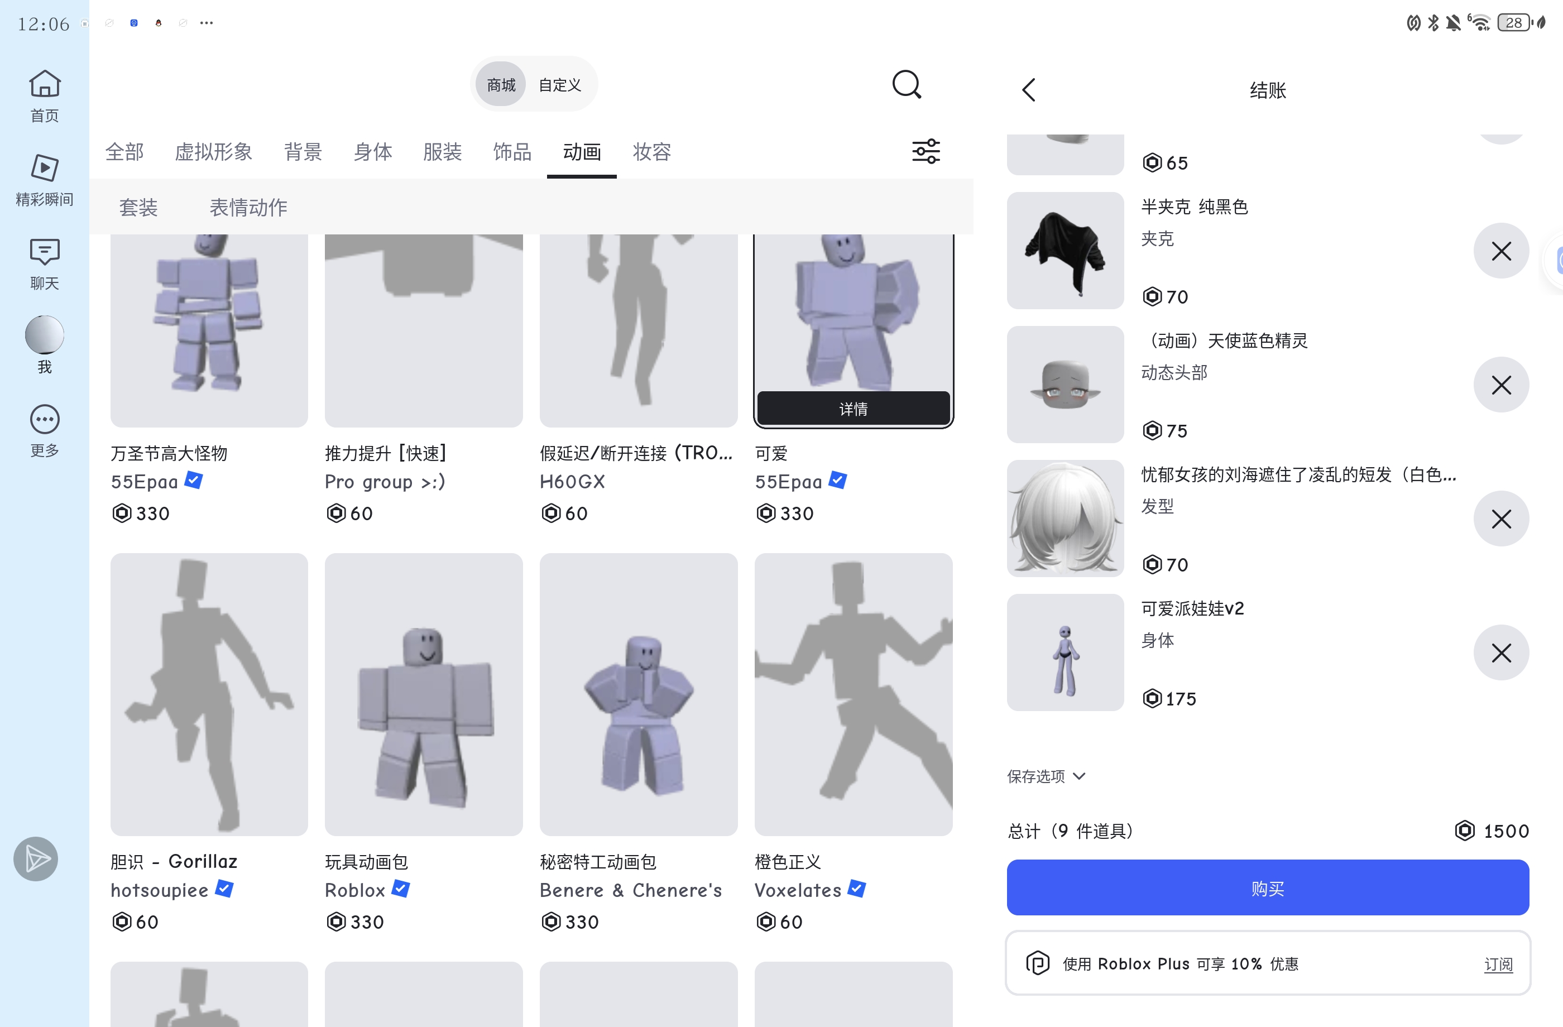Select the 饰品 tab

click(x=511, y=152)
